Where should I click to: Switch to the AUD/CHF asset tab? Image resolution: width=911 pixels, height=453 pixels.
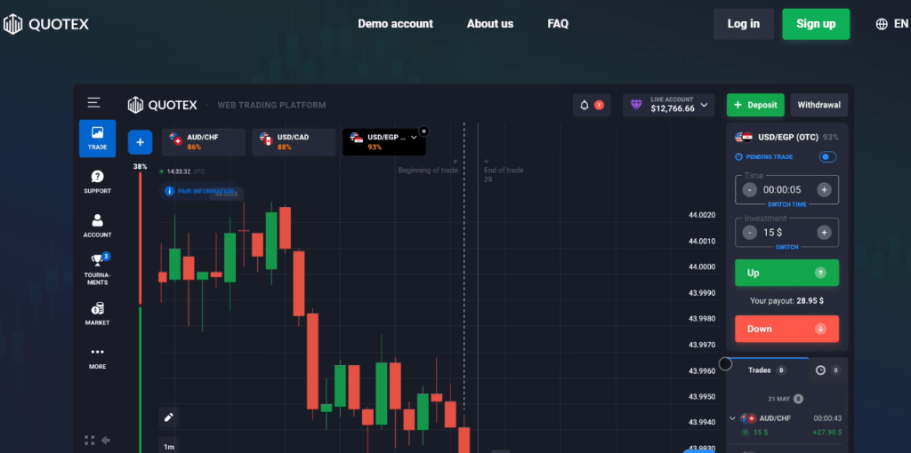coord(204,142)
